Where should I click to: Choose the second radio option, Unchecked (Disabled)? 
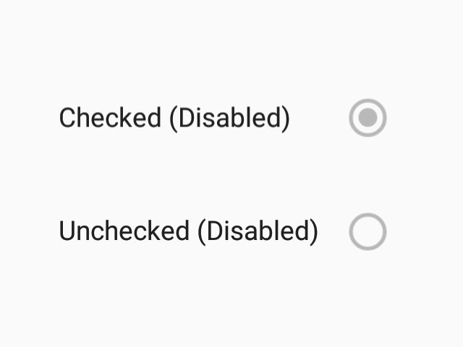click(368, 232)
